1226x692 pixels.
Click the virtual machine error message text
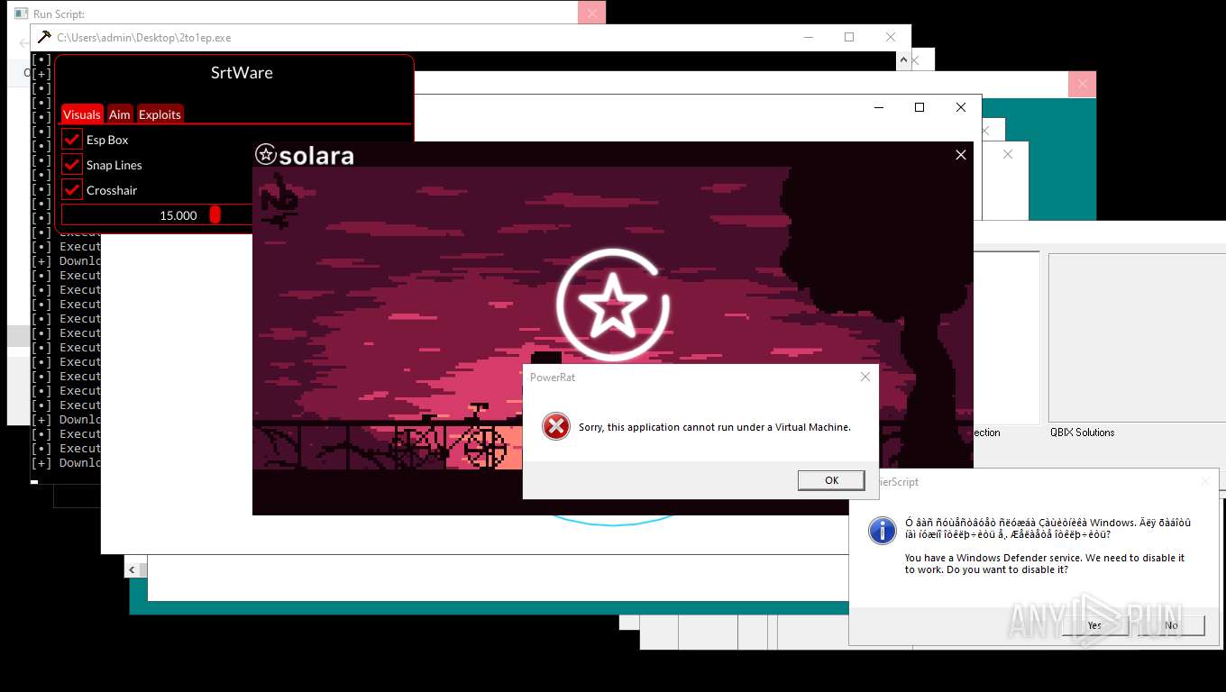[715, 427]
